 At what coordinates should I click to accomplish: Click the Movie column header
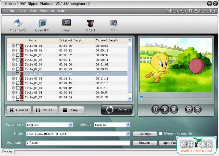[x=33, y=40]
